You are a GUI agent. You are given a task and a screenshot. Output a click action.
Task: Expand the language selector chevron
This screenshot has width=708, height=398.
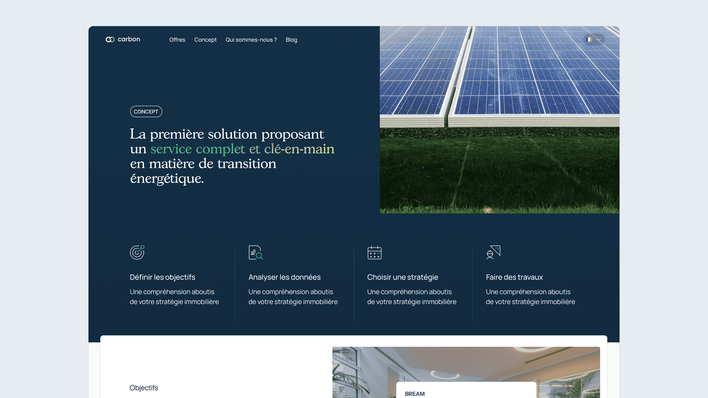coord(599,39)
